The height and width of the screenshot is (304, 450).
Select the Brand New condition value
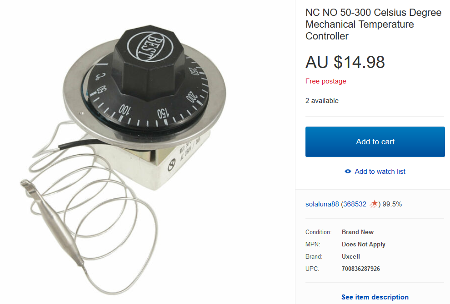click(x=358, y=232)
